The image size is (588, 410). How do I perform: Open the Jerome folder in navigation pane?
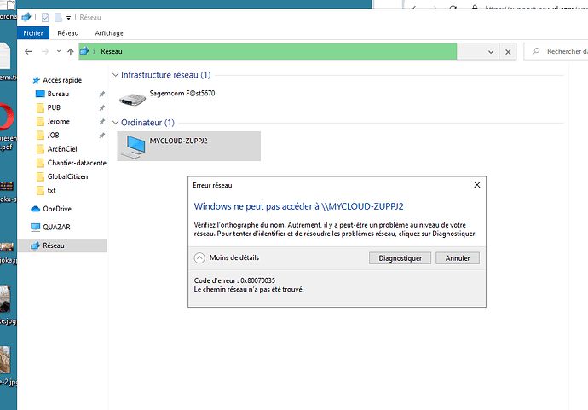pos(59,122)
